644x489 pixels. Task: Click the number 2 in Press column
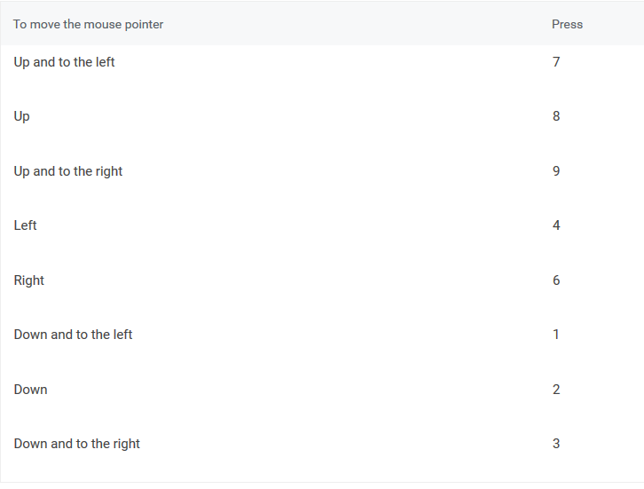(556, 390)
